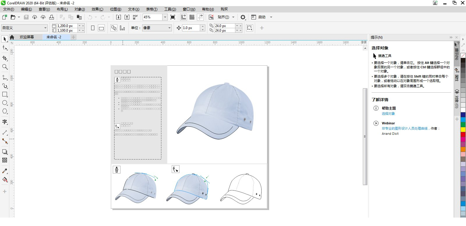466x226 pixels.
Task: Open the Welcome home icon tab
Action: pyautogui.click(x=12, y=37)
